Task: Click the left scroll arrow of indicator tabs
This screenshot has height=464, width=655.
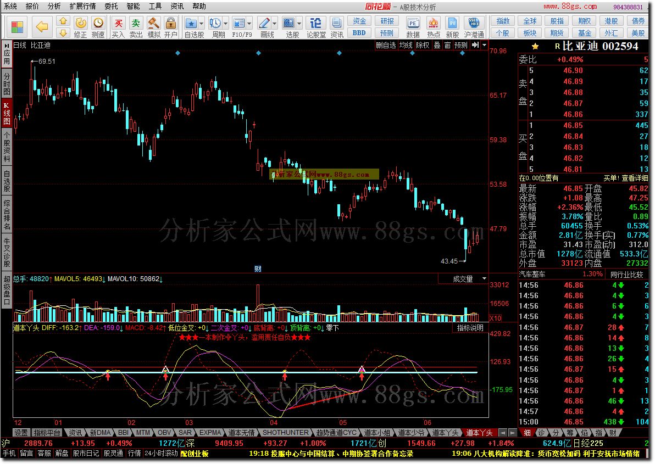Action: pyautogui.click(x=503, y=433)
